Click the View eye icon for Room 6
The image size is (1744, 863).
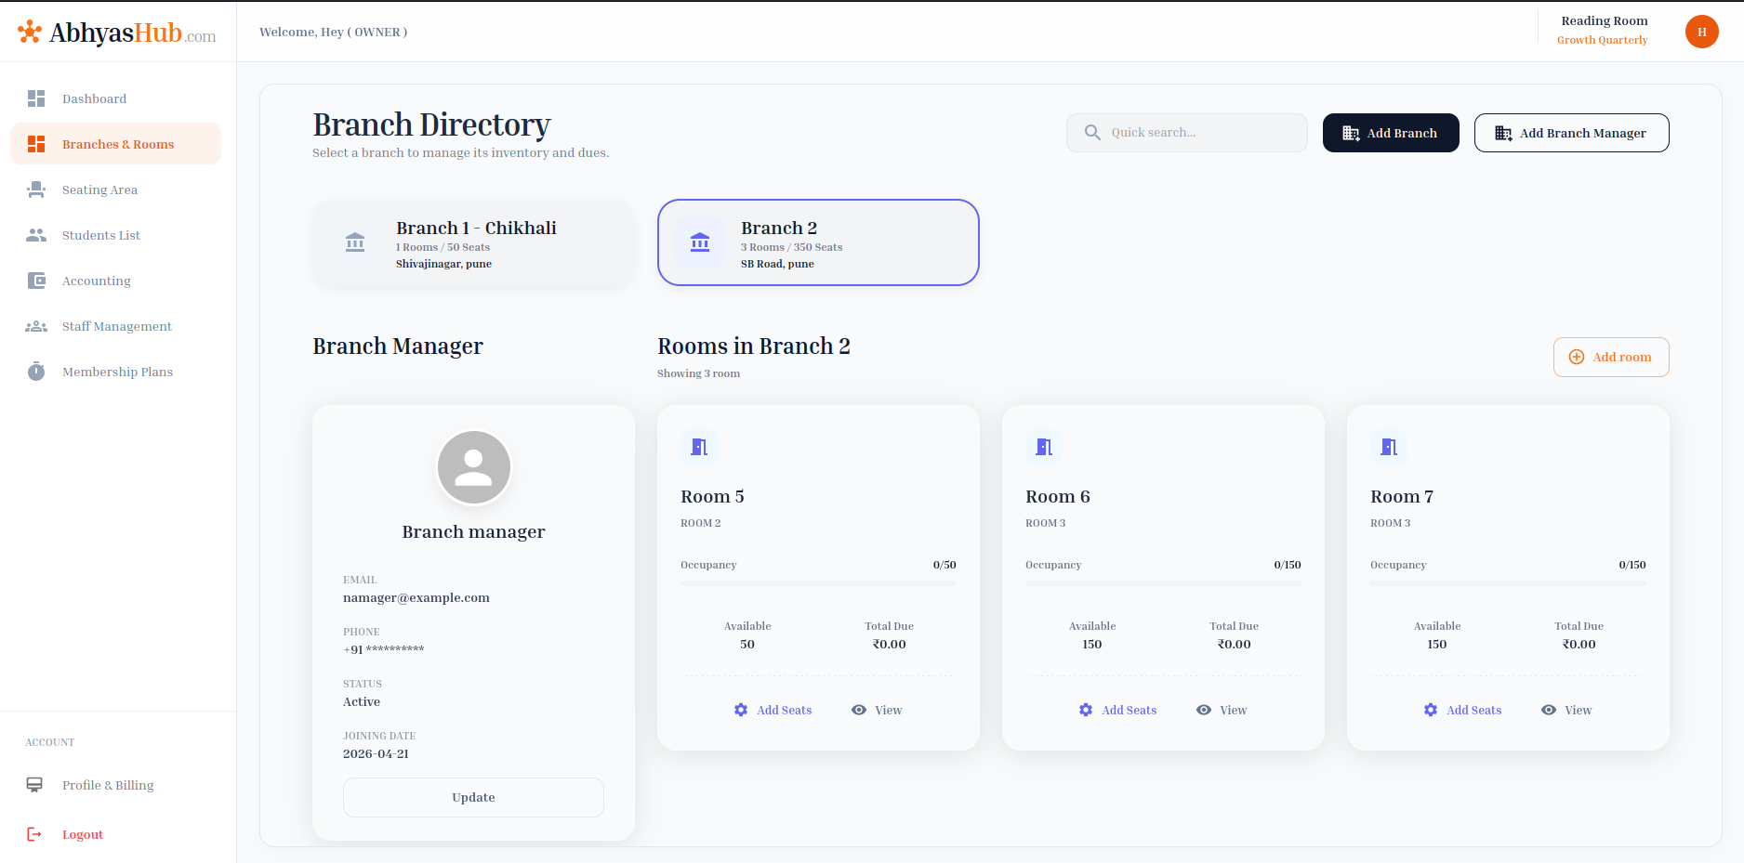coord(1204,710)
